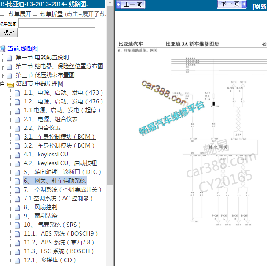Select 第四节 电器原理图 folder label

coord(39,84)
